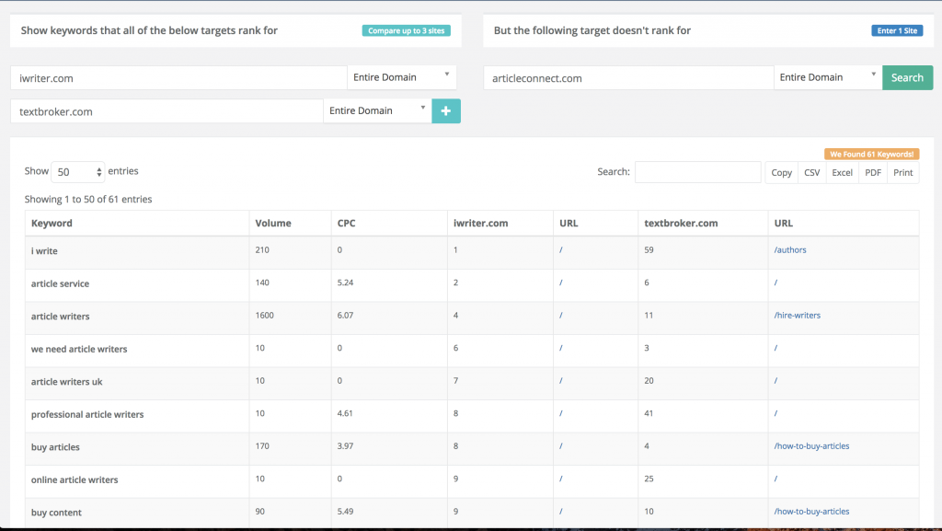Click the volume value 1600

(x=264, y=316)
